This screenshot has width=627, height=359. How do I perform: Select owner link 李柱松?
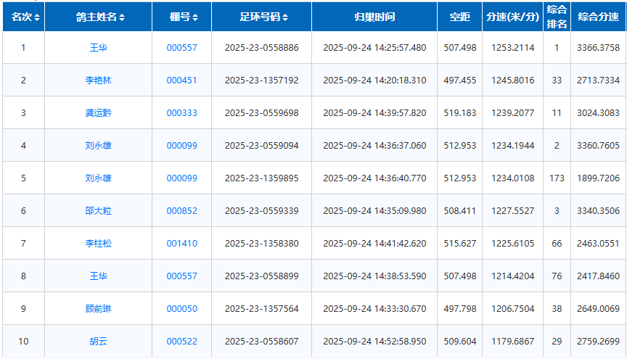pos(98,244)
